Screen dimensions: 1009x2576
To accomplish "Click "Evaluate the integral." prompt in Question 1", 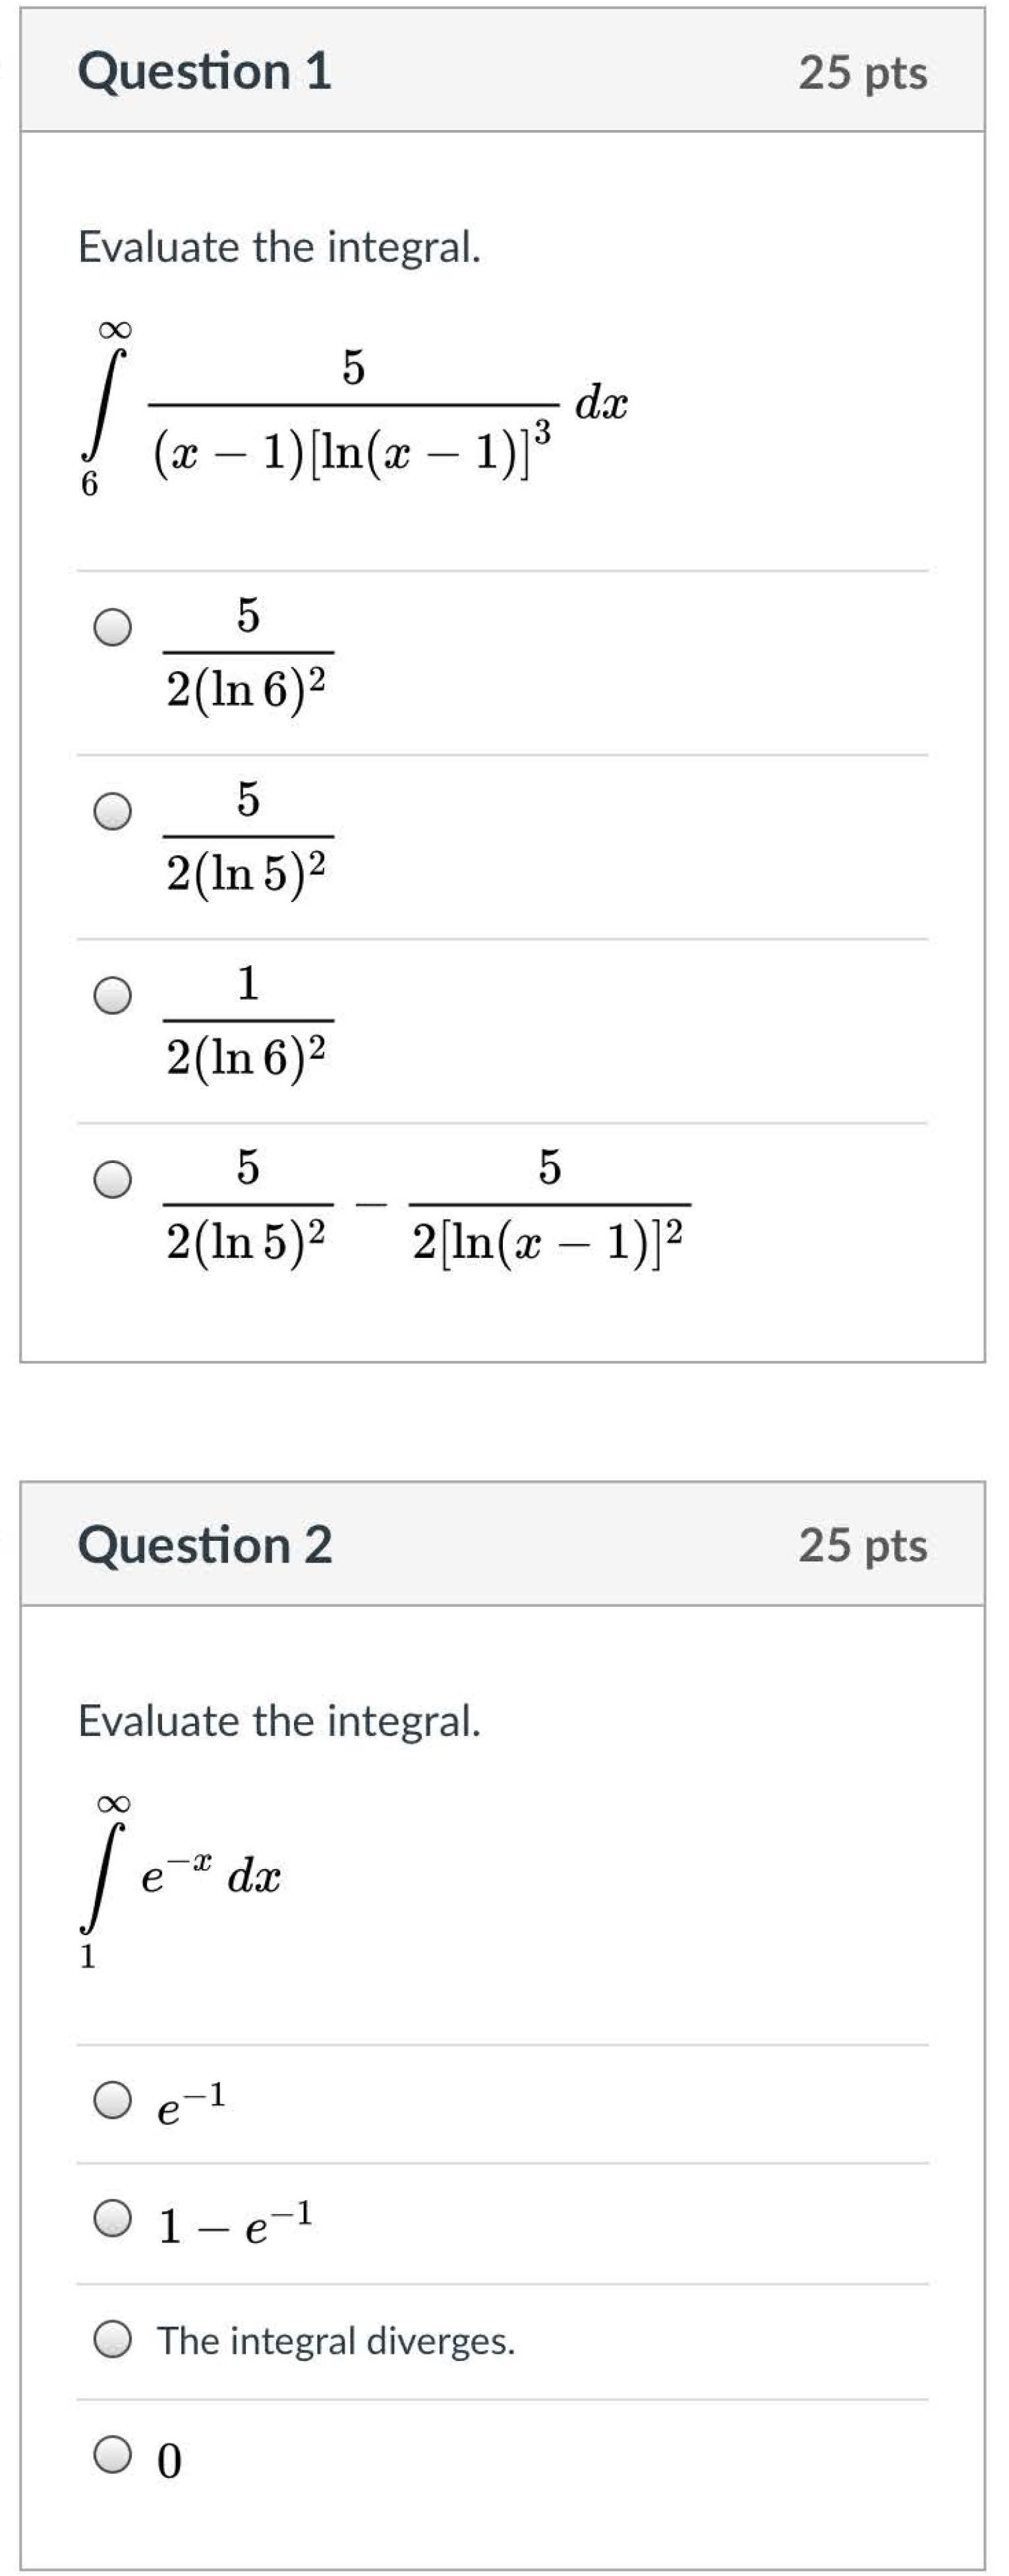I will pyautogui.click(x=280, y=247).
